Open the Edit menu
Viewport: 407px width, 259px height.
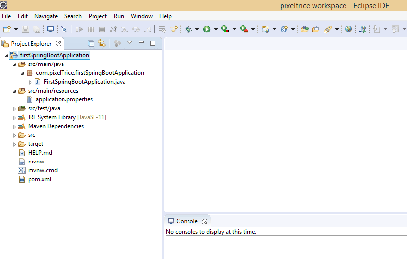23,16
